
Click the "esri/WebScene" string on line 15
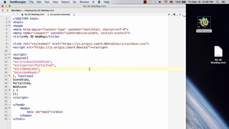(26, 69)
